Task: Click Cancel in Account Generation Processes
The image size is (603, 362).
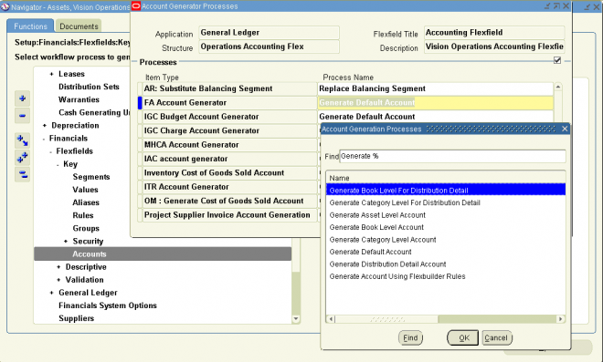Action: (496, 337)
